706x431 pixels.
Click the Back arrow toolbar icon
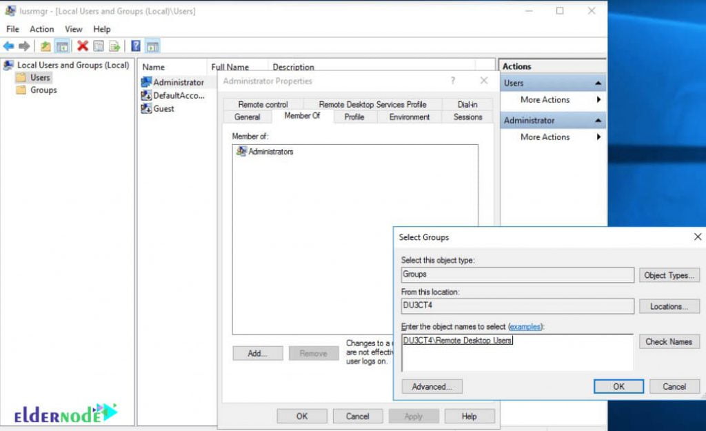click(x=8, y=46)
